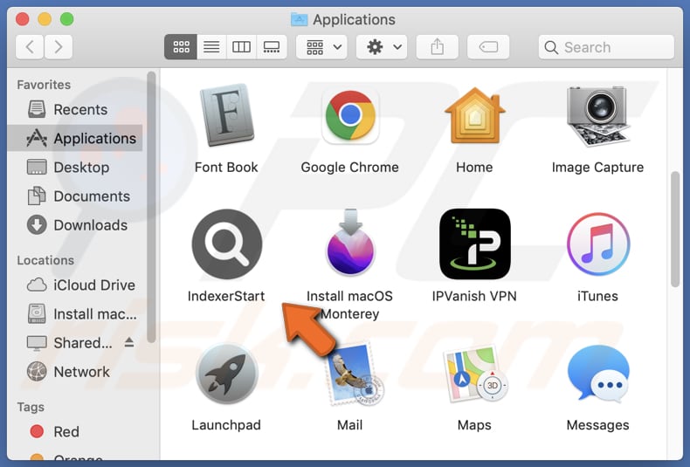The width and height of the screenshot is (690, 467).
Task: Select the Home app icon
Action: pyautogui.click(x=474, y=115)
